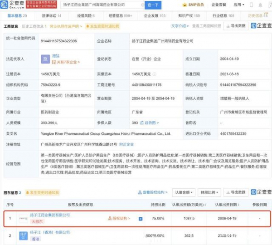
Task: Click the English company name text
Action: (x=106, y=134)
